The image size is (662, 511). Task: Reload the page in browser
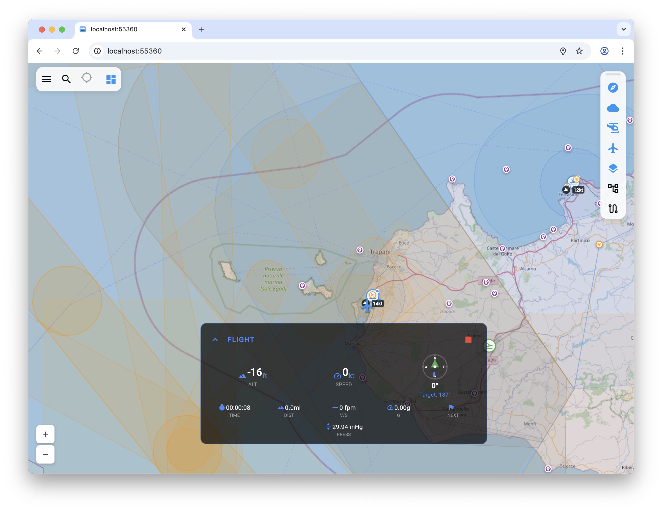[x=76, y=51]
